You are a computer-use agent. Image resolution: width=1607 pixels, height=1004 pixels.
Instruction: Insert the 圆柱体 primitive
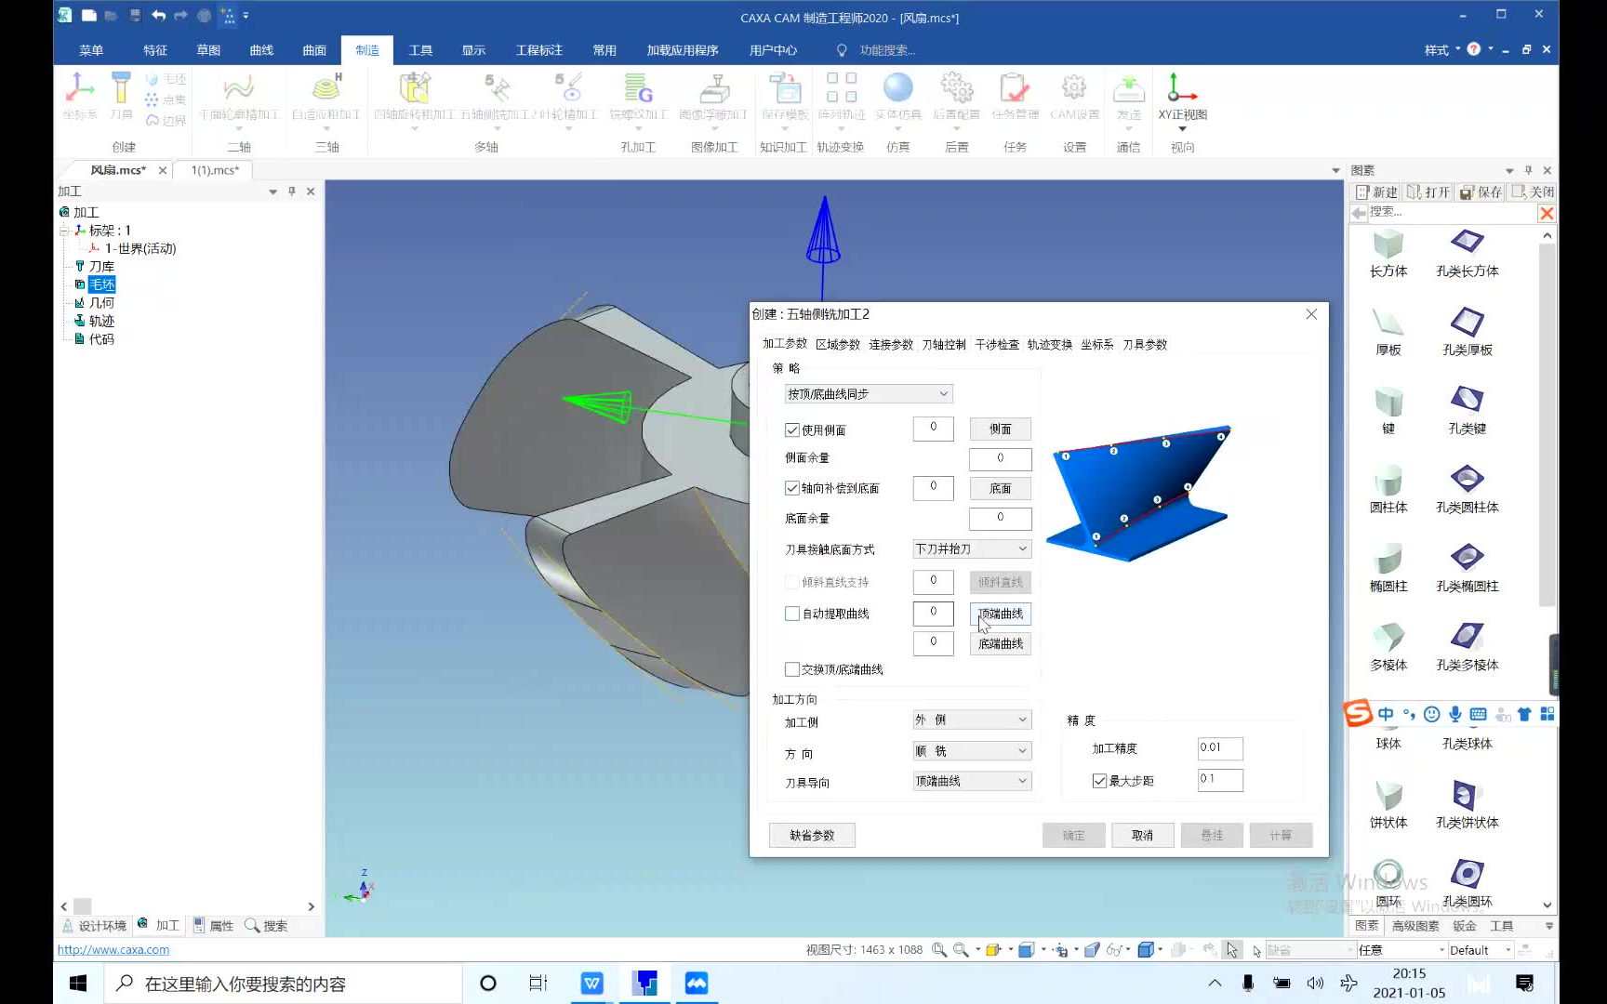pyautogui.click(x=1388, y=490)
